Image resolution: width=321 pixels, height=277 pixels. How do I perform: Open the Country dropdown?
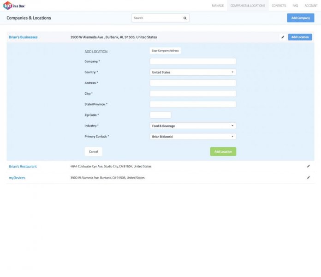(x=193, y=72)
